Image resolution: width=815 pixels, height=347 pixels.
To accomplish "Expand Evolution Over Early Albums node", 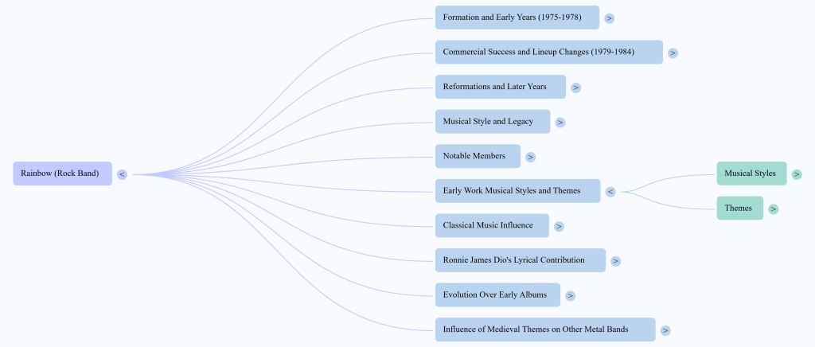I will 570,296.
